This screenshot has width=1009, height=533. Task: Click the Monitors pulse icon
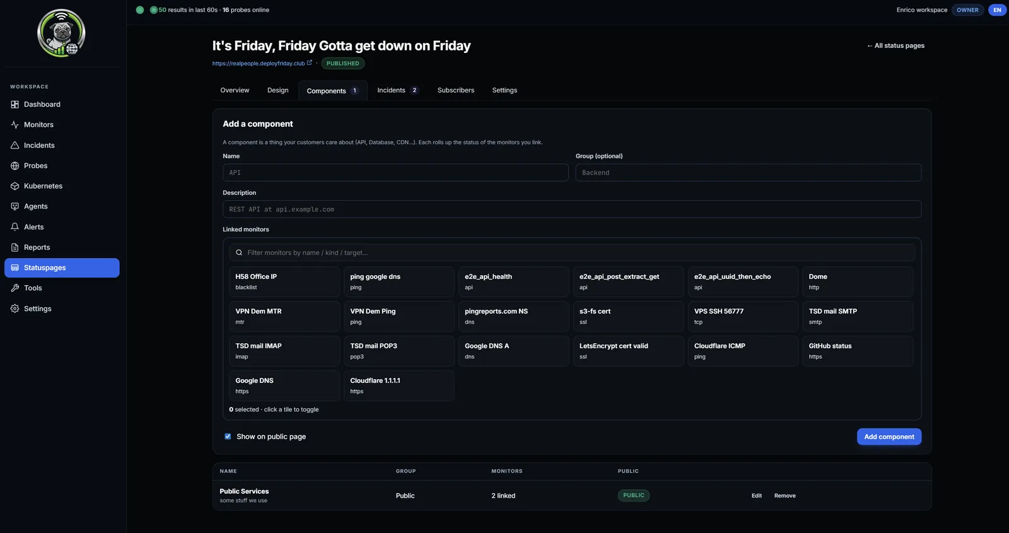click(x=15, y=125)
